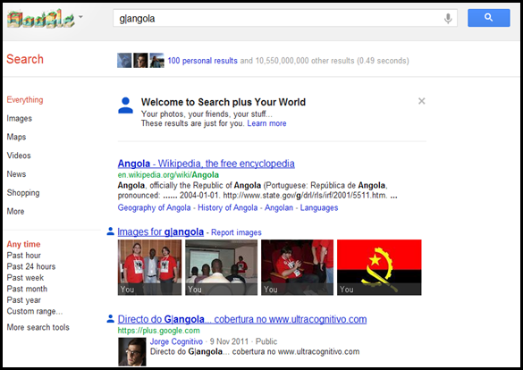Open the photo of the audience watching a presentation
The width and height of the screenshot is (523, 370).
222,267
